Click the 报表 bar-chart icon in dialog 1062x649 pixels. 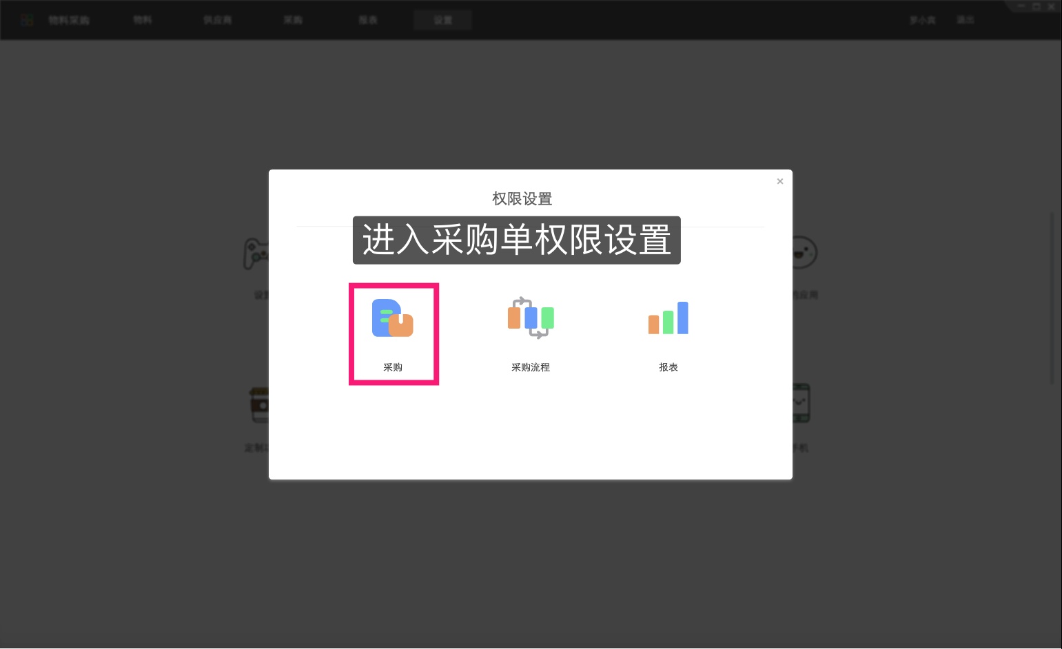(x=668, y=318)
